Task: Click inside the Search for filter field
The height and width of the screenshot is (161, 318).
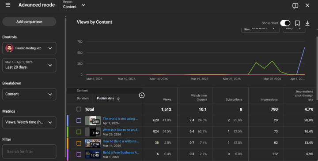Action: coord(29,151)
